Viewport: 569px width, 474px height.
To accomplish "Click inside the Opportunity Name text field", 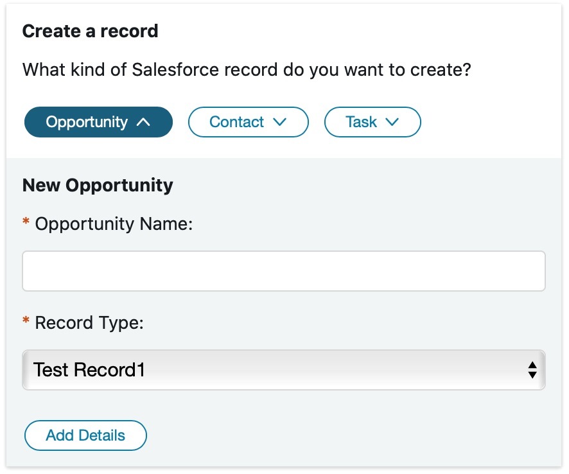I will pos(284,270).
